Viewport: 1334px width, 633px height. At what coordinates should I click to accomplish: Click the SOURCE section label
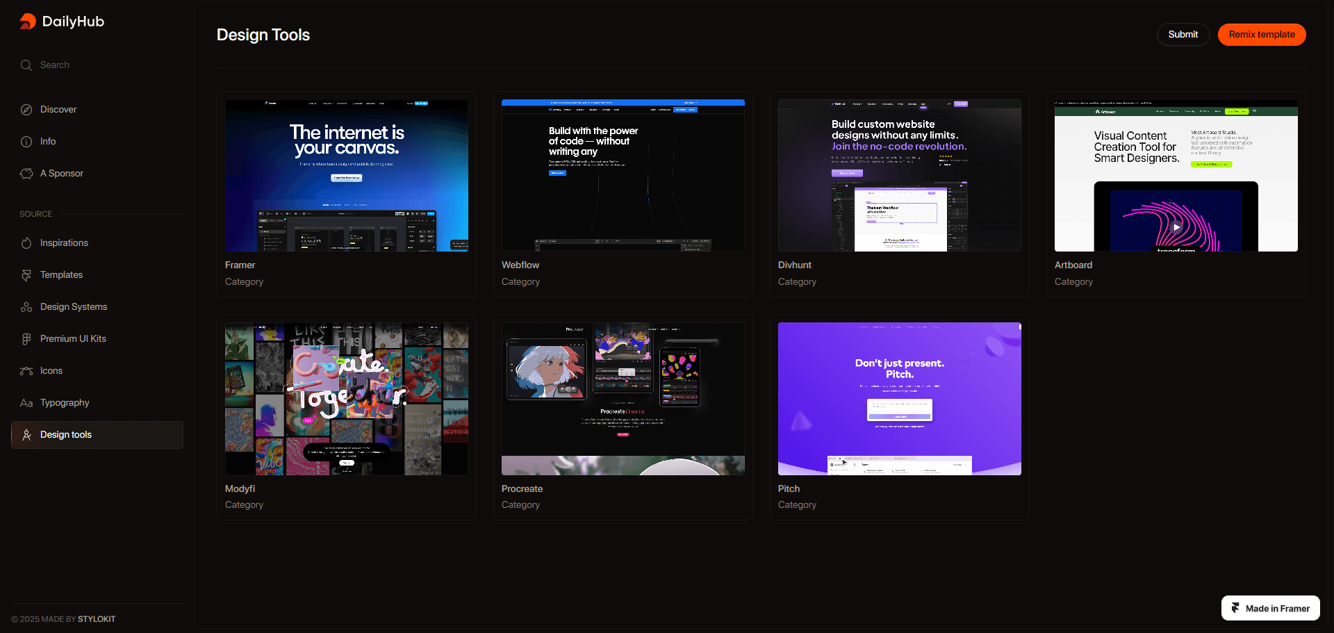36,214
